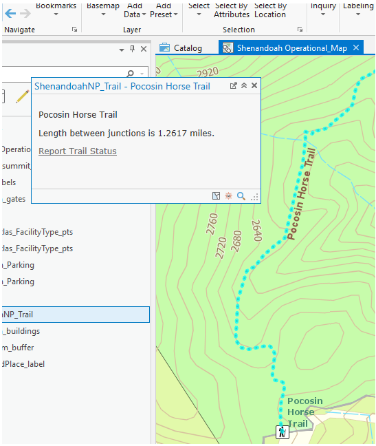Go back to previous map extent
Viewport: 376px width, 446px height.
point(10,13)
